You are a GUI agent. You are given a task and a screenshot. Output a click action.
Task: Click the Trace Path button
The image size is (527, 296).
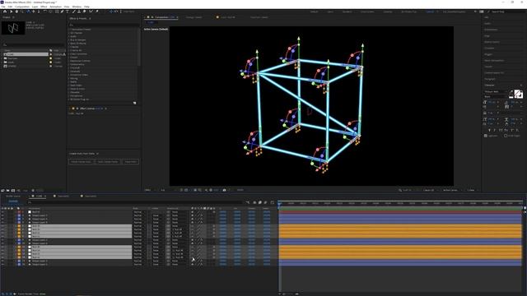(x=130, y=162)
